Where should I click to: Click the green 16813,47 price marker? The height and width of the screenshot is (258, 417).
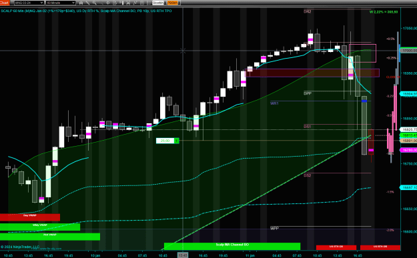point(408,135)
